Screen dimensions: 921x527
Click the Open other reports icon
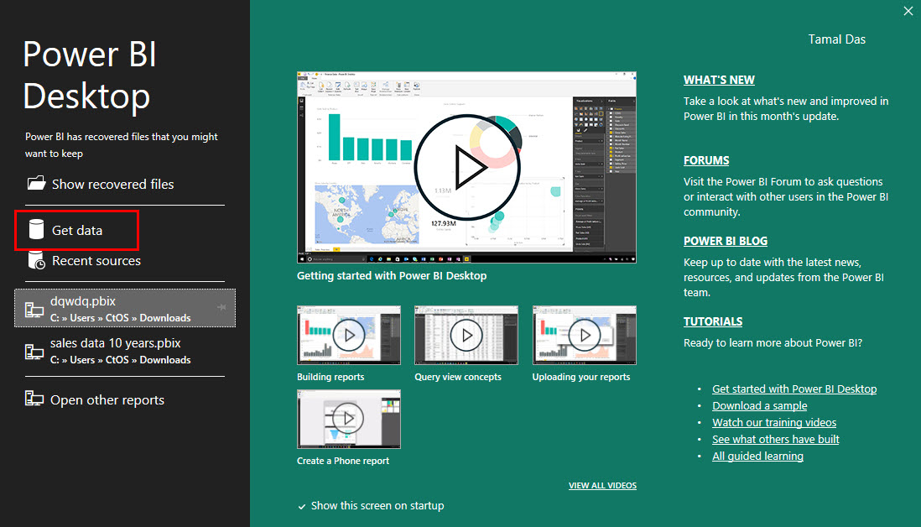pyautogui.click(x=34, y=399)
